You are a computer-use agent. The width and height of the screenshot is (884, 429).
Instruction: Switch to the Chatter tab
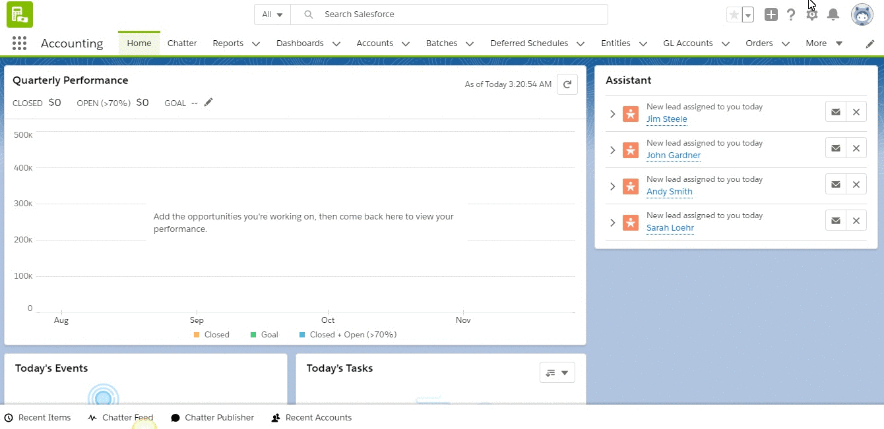pyautogui.click(x=182, y=43)
